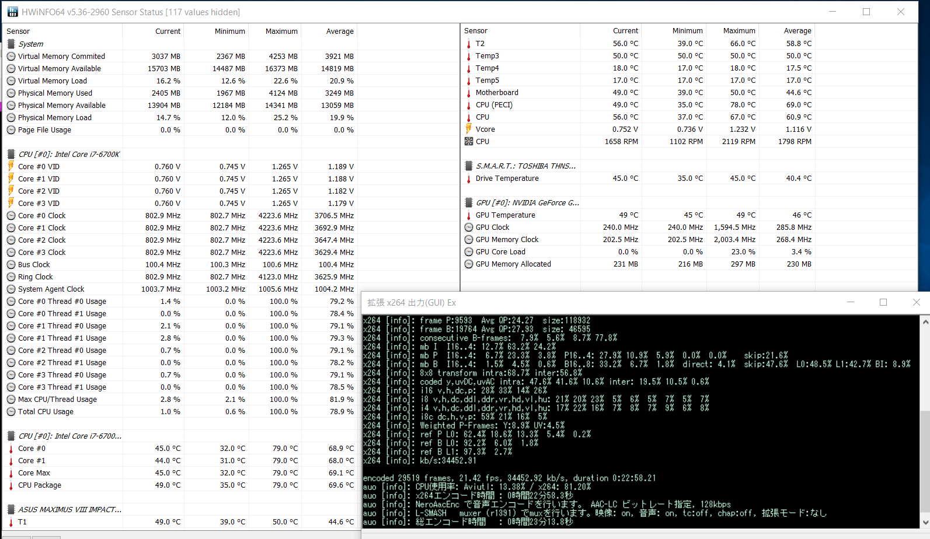Minimize the 拡張 x264 出力(GUI) Ex window
The width and height of the screenshot is (930, 539).
pos(851,302)
